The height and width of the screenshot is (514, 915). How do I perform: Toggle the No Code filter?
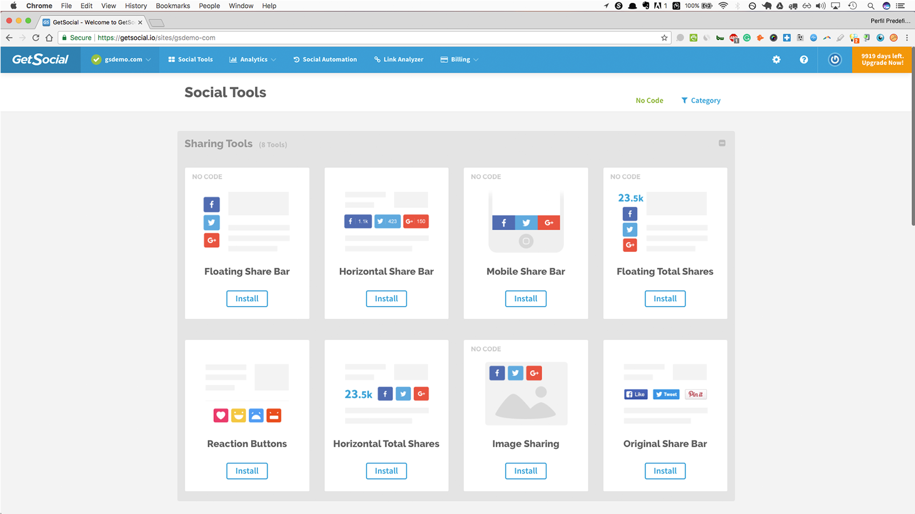(649, 101)
